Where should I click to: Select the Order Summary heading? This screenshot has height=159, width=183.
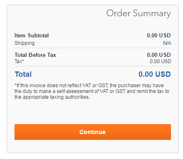(x=138, y=13)
